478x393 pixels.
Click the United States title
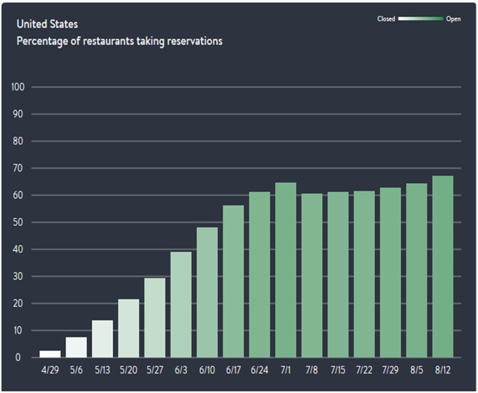47,24
